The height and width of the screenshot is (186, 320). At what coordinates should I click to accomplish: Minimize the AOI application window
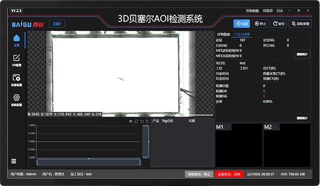pyautogui.click(x=289, y=11)
